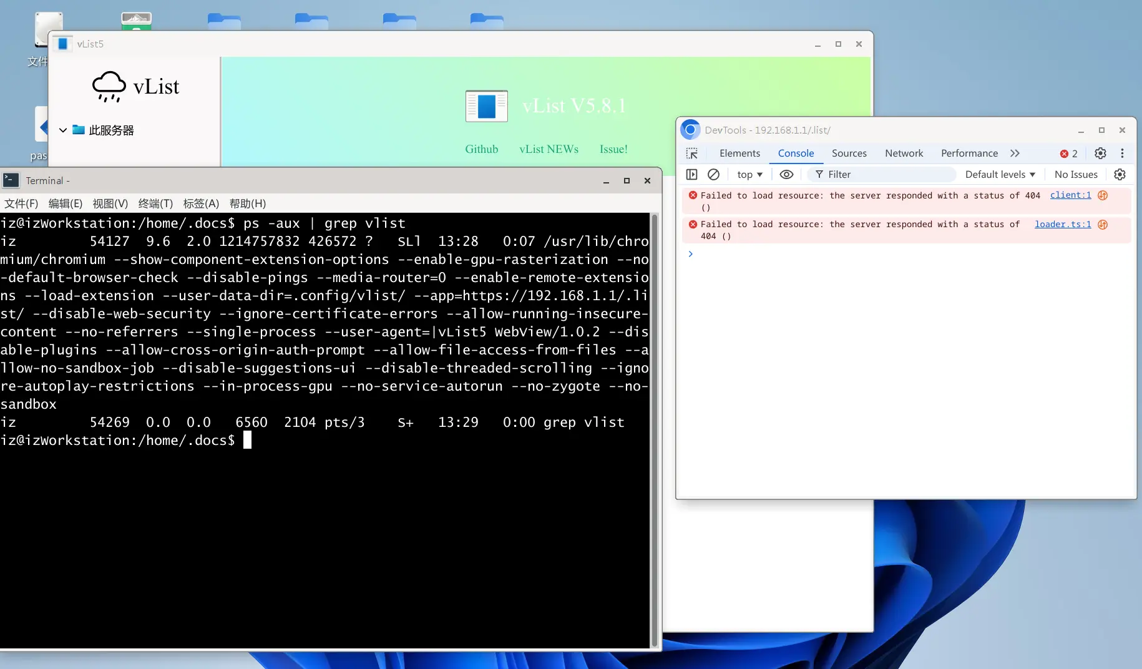Open DevTools settings gear in the tab bar
This screenshot has height=669, width=1142.
(1100, 154)
